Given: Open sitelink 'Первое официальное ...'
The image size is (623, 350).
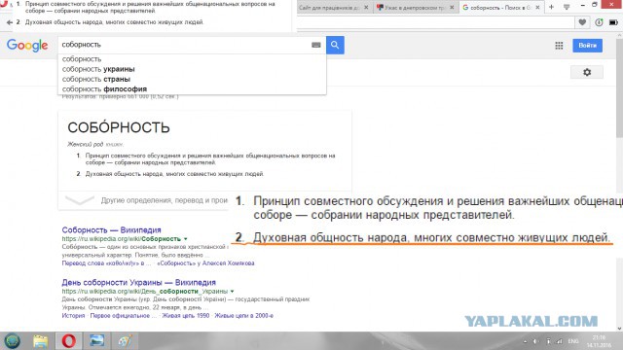Looking at the screenshot, I should [x=124, y=315].
